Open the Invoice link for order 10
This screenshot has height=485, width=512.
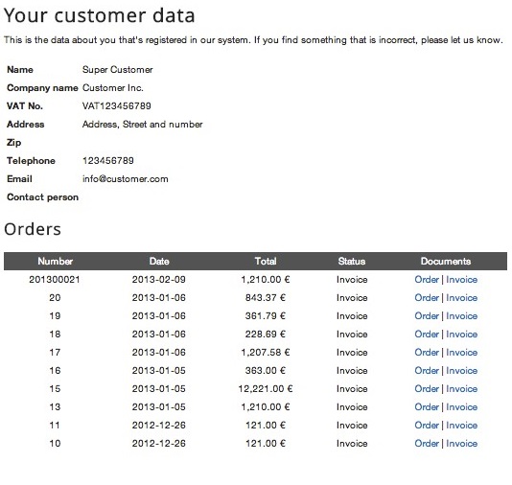(462, 444)
